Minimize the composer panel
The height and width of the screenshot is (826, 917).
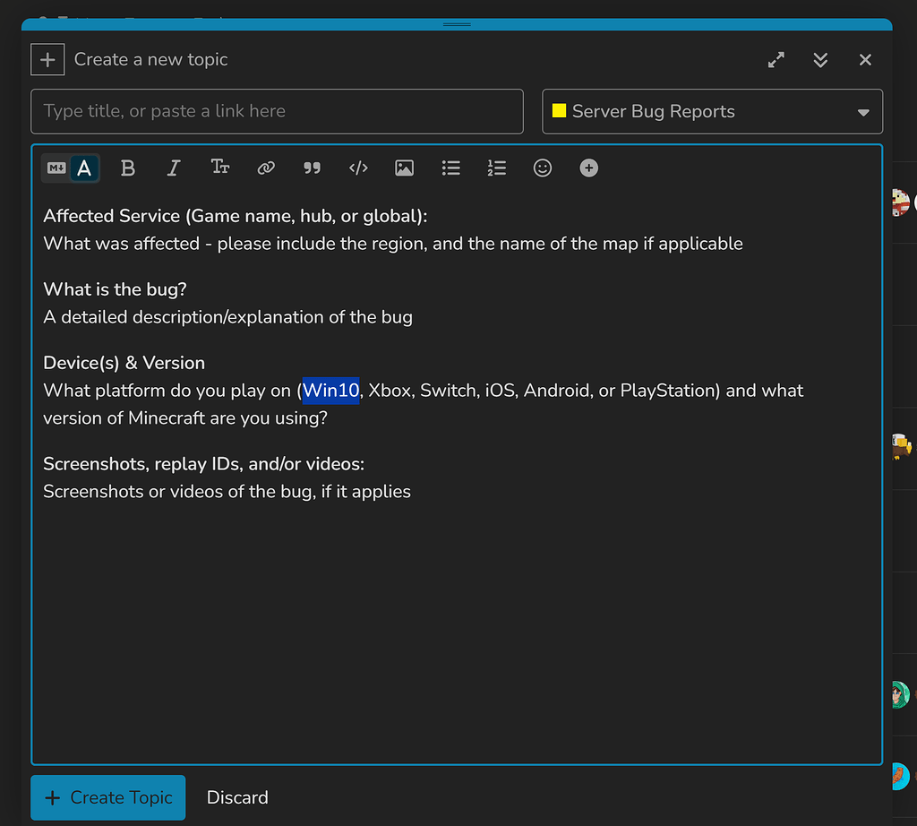coord(820,60)
